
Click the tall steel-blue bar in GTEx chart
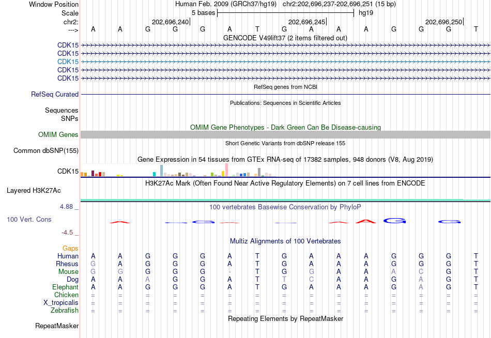point(162,171)
